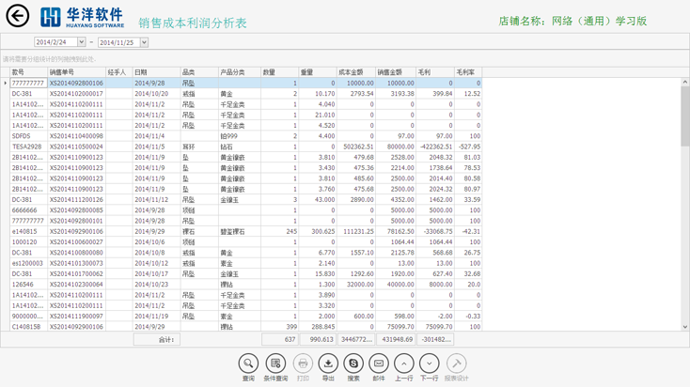This screenshot has height=387, width=690.
Task: Click the 碧玺裸石 category cell
Action: pos(240,231)
